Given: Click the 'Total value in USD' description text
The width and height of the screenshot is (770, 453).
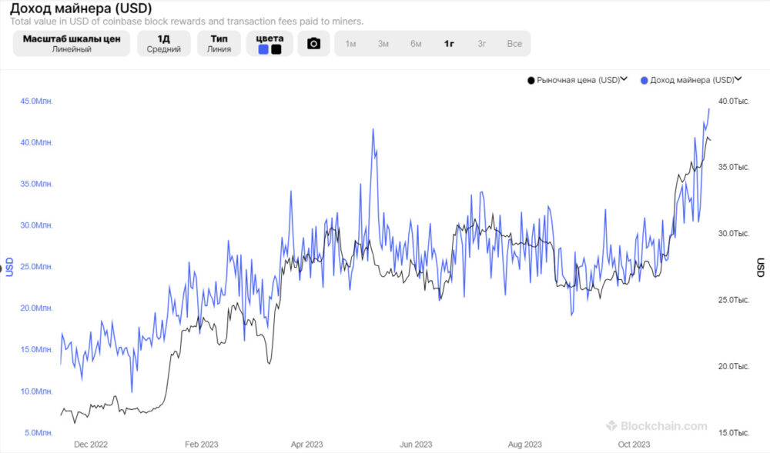Looking at the screenshot, I should click(x=187, y=22).
